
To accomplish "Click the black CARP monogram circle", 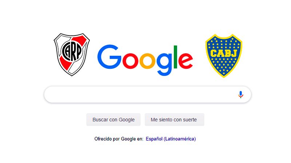I will (72, 51).
